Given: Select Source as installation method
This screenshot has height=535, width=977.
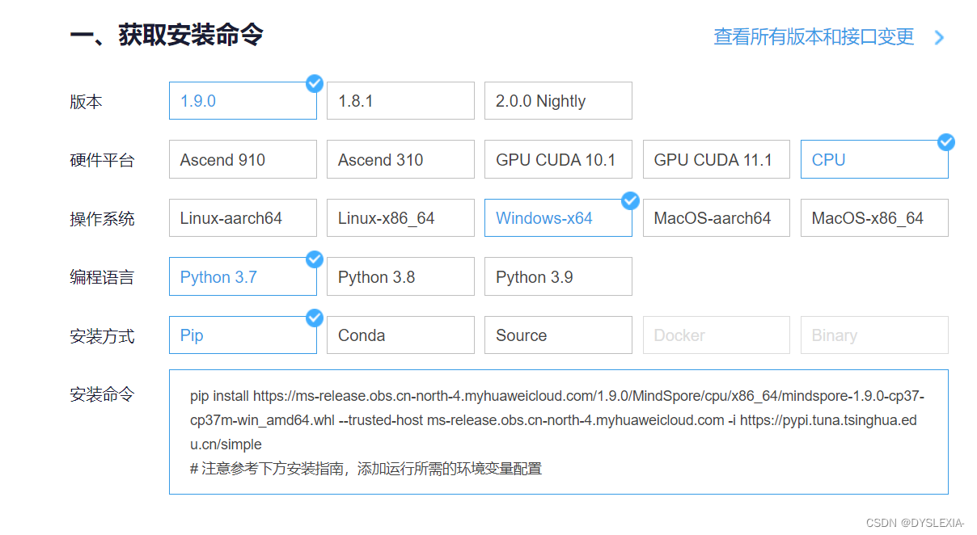Looking at the screenshot, I should pos(557,335).
